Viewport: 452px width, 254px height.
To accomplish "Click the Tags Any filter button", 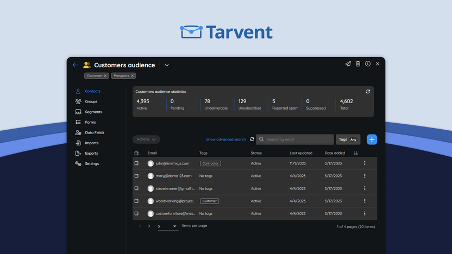I will [348, 139].
